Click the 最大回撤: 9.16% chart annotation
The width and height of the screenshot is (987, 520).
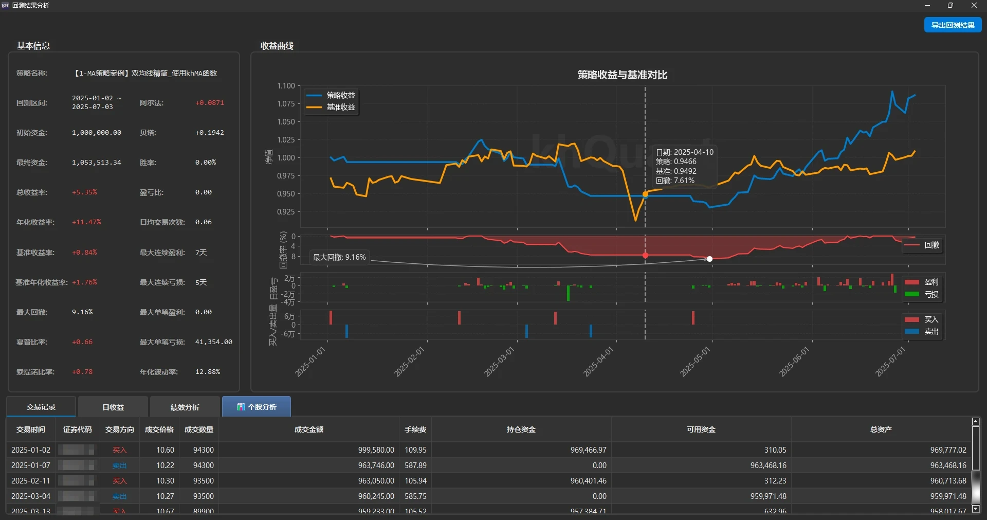point(339,257)
